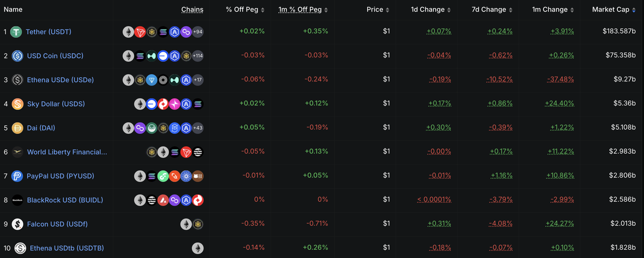Sort table by Market Cap column
The width and height of the screenshot is (644, 258).
click(611, 10)
